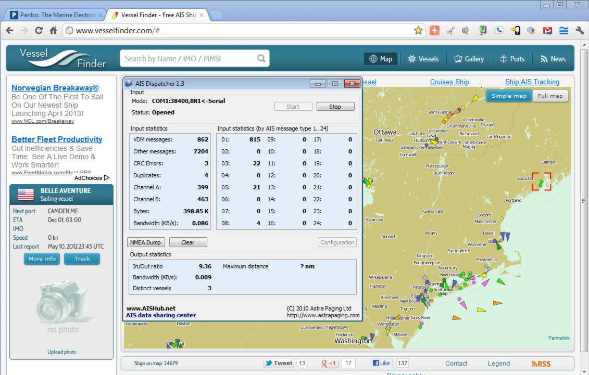Open www.NCL.com/Breakaway ad URL
Viewport: 589px width, 375px height.
tap(43, 121)
